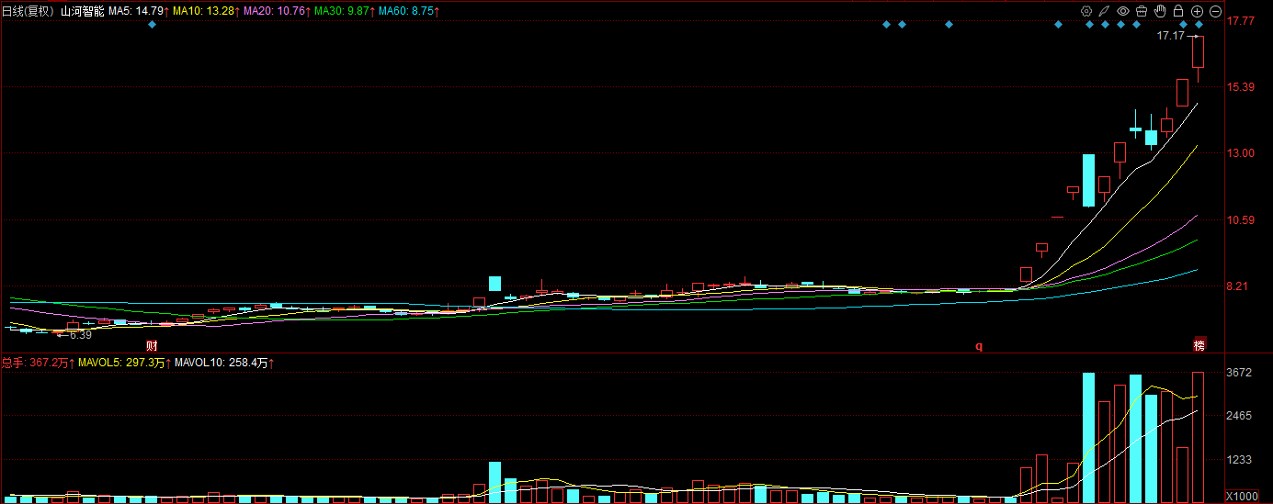The image size is (1273, 504).
Task: Click the red q marker on time axis
Action: click(x=979, y=346)
